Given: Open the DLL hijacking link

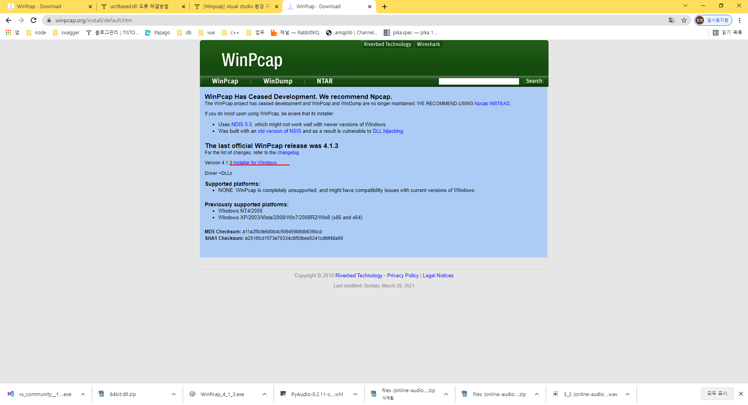Looking at the screenshot, I should [x=388, y=131].
